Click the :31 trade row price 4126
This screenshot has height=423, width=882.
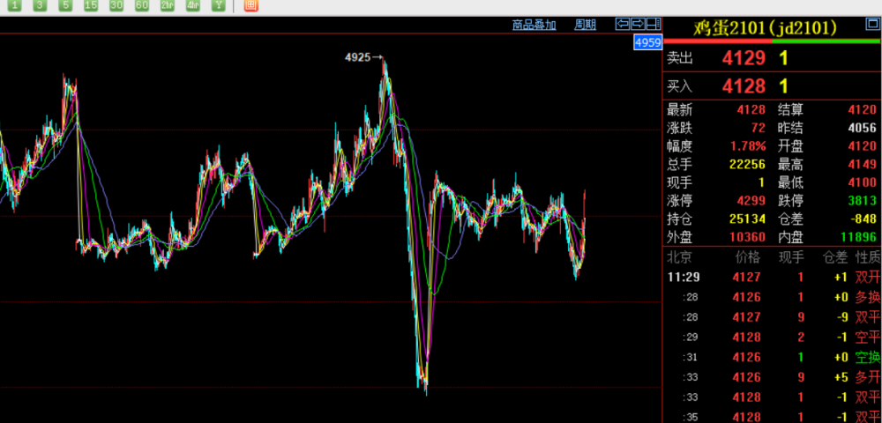click(746, 357)
